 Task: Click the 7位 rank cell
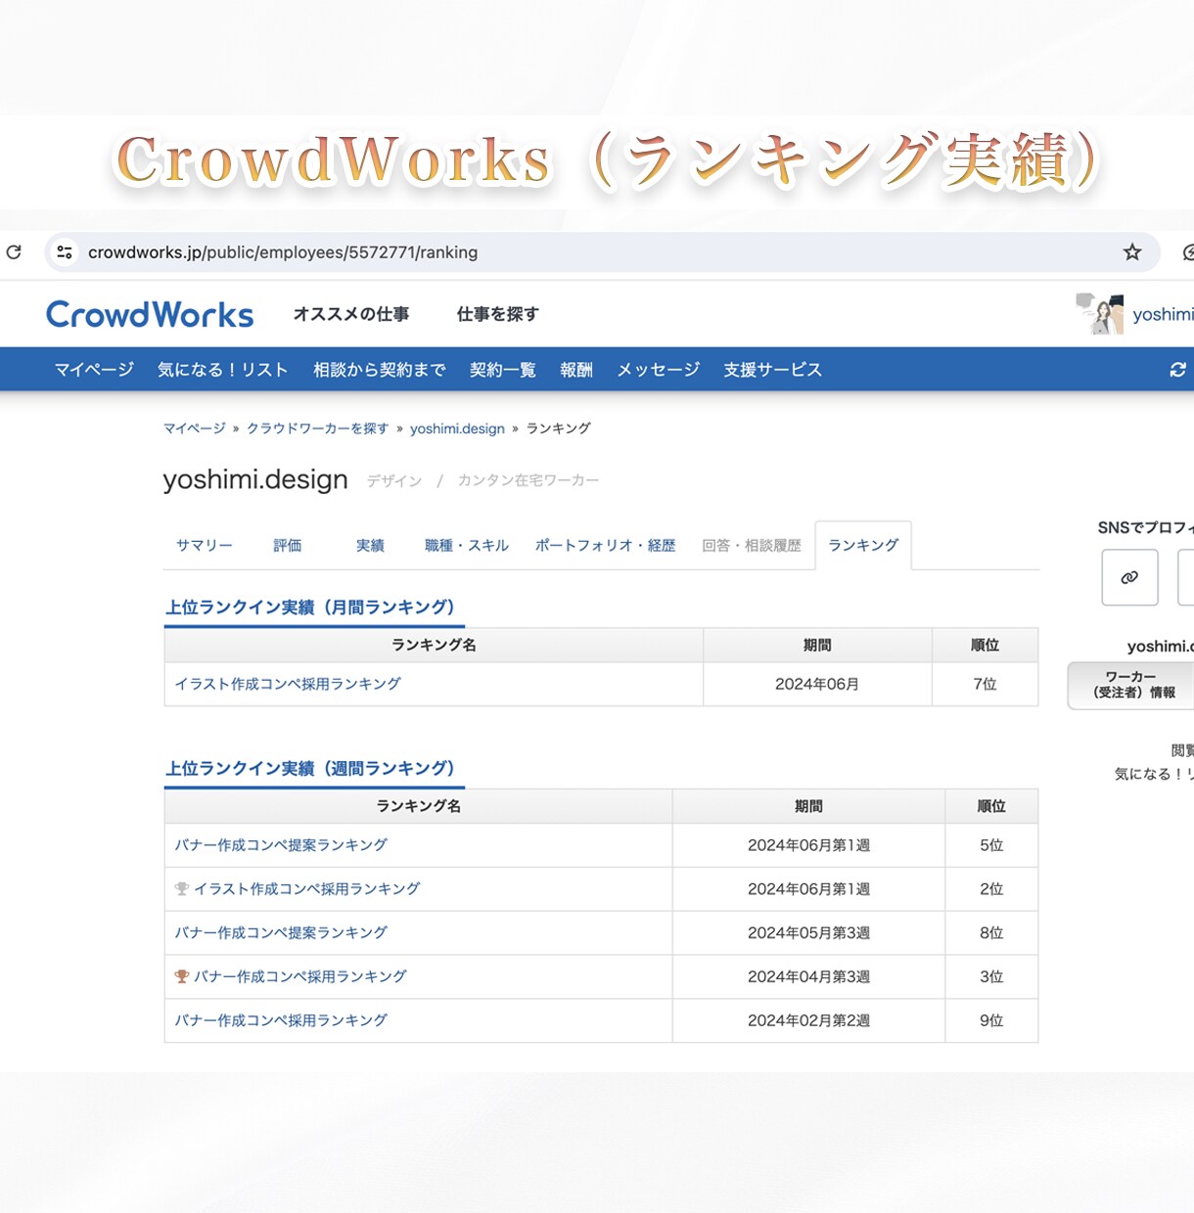tap(985, 684)
